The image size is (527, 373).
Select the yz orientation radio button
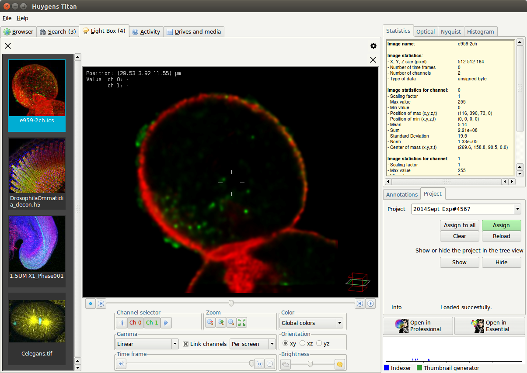[x=319, y=344]
